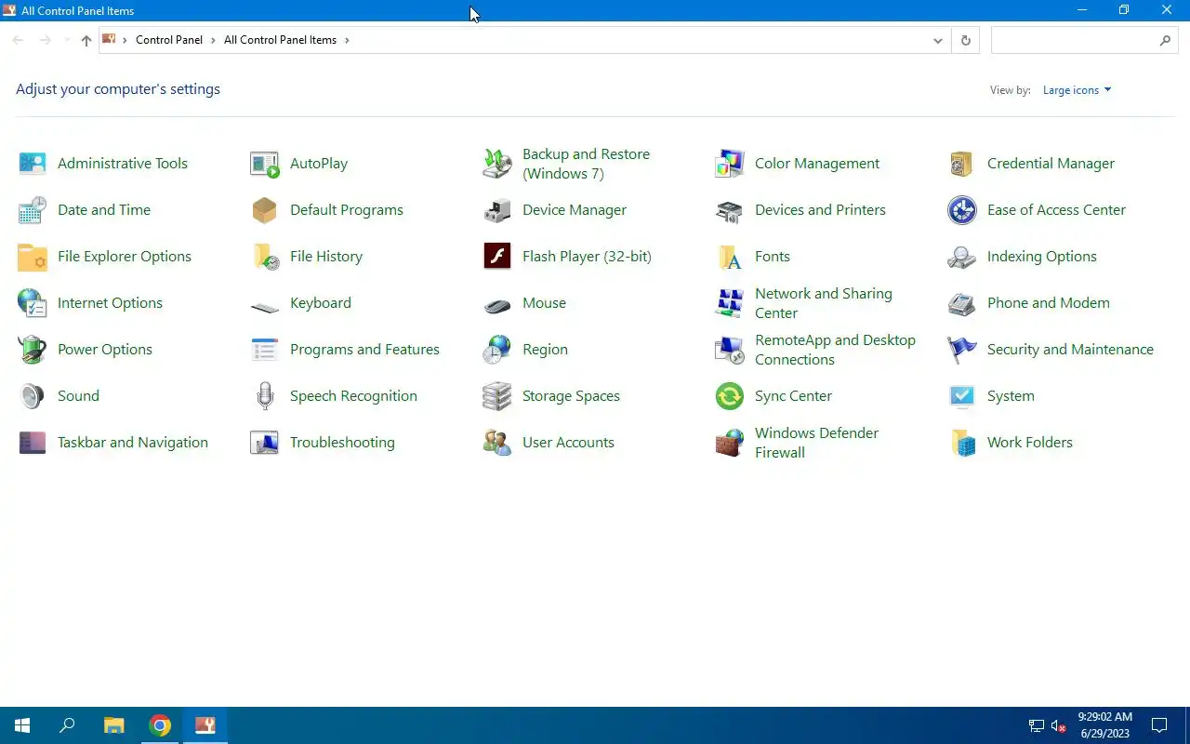Open Taskbar and Navigation link
The height and width of the screenshot is (744, 1190).
[133, 443]
